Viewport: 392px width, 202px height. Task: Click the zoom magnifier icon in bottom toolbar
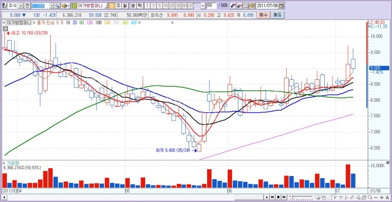(x=370, y=197)
